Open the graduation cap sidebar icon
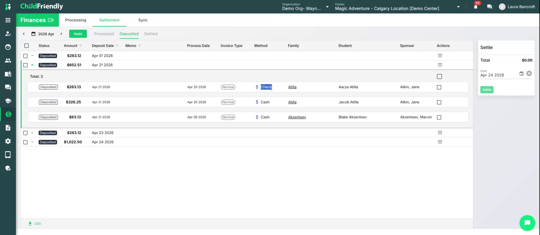The height and width of the screenshot is (235, 540). (x=8, y=101)
